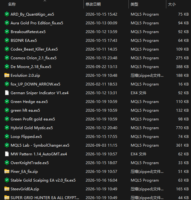
Task: Select file name German Sniper Indicator V1.ex4
Action: 39,93
